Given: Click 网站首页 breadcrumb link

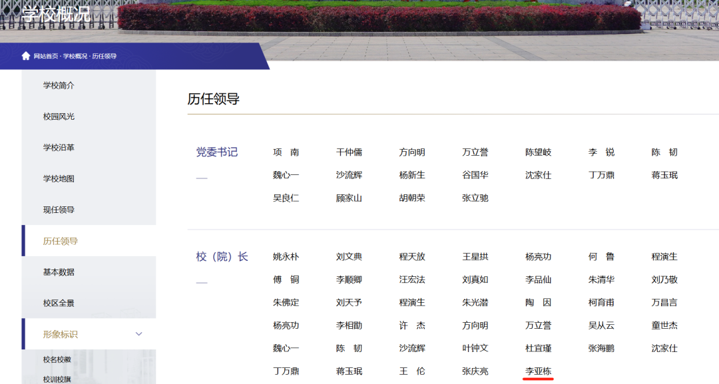Looking at the screenshot, I should coord(47,56).
